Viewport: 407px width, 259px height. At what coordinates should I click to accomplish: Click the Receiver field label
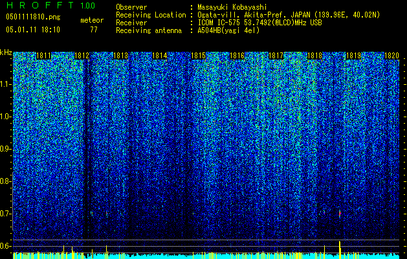pyautogui.click(x=131, y=23)
